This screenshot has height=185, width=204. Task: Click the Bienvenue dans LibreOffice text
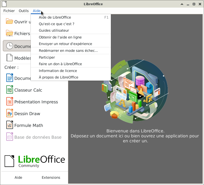[135, 131]
